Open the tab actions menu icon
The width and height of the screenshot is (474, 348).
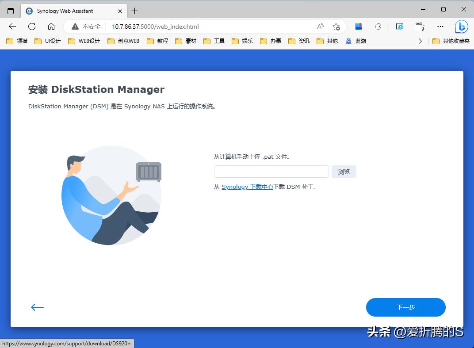[x=10, y=11]
